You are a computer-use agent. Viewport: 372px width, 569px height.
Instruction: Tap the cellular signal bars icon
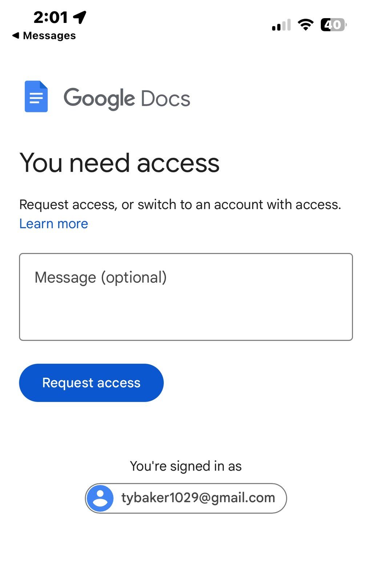[281, 25]
